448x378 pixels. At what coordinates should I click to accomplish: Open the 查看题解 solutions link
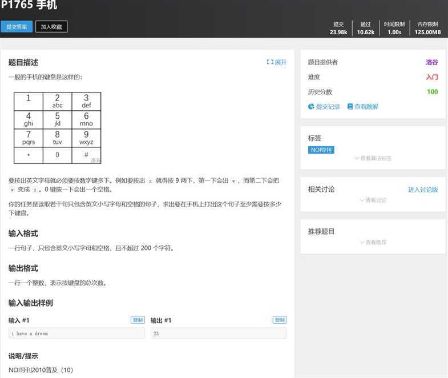pyautogui.click(x=366, y=107)
